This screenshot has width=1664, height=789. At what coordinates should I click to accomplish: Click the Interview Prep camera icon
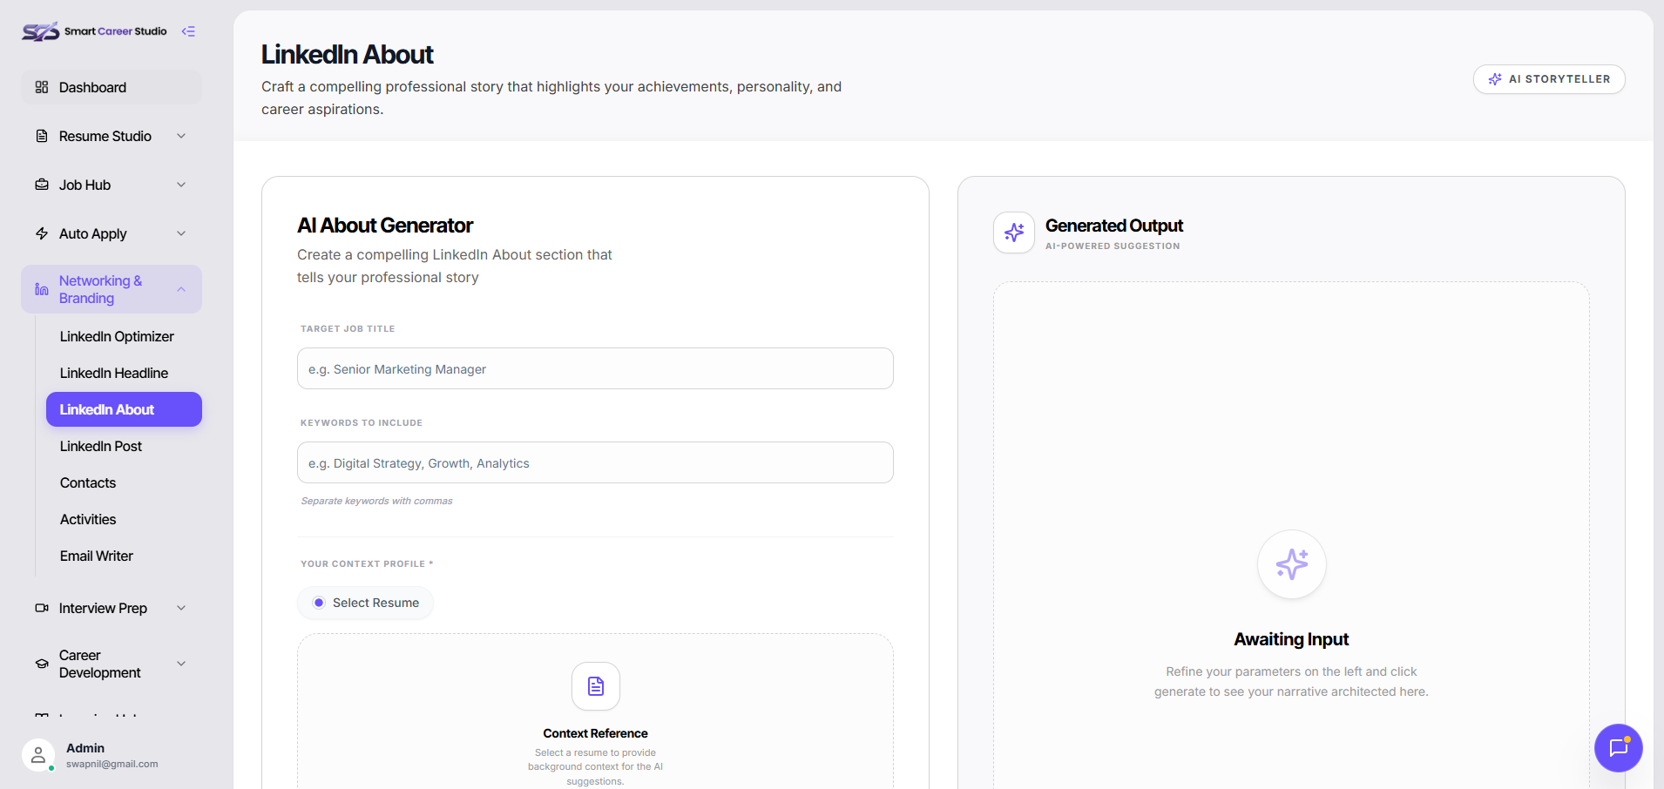tap(42, 608)
